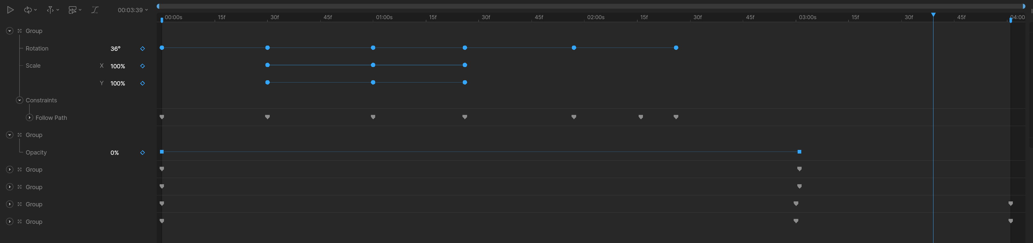Edit the Scale X value 100%
Viewport: 1033px width, 243px height.
tap(118, 66)
